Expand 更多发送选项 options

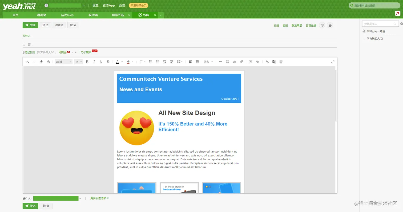[x=99, y=198]
